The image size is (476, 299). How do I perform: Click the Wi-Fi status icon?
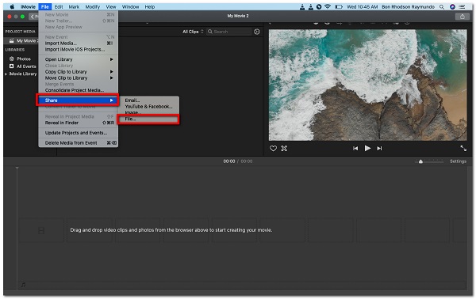click(328, 6)
